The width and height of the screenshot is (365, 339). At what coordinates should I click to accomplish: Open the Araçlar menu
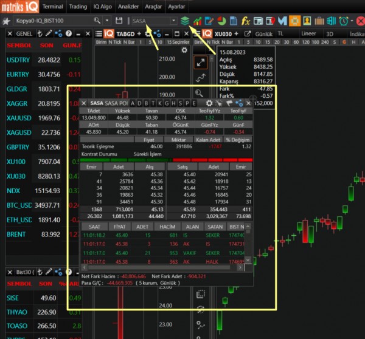point(153,7)
